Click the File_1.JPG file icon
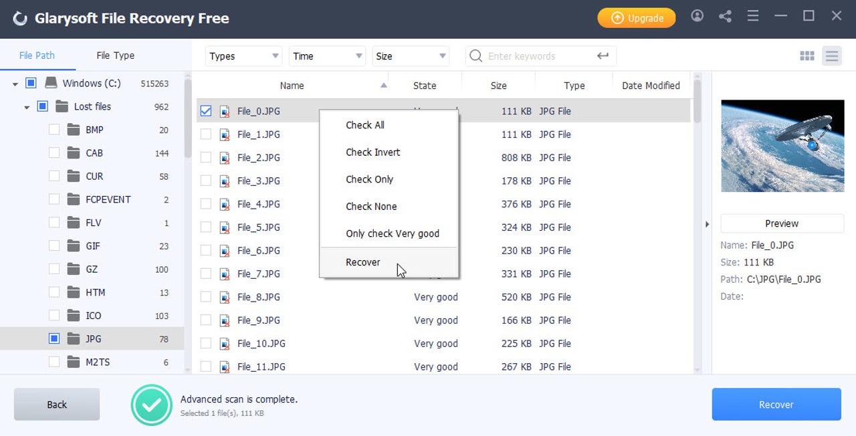Image resolution: width=856 pixels, height=436 pixels. pos(225,135)
